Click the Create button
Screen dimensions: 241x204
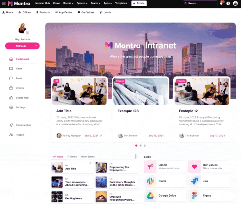click(139, 3)
